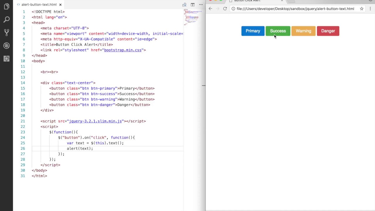Image resolution: width=375 pixels, height=211 pixels.
Task: Open the Explorer view in activity bar
Action: point(6,7)
